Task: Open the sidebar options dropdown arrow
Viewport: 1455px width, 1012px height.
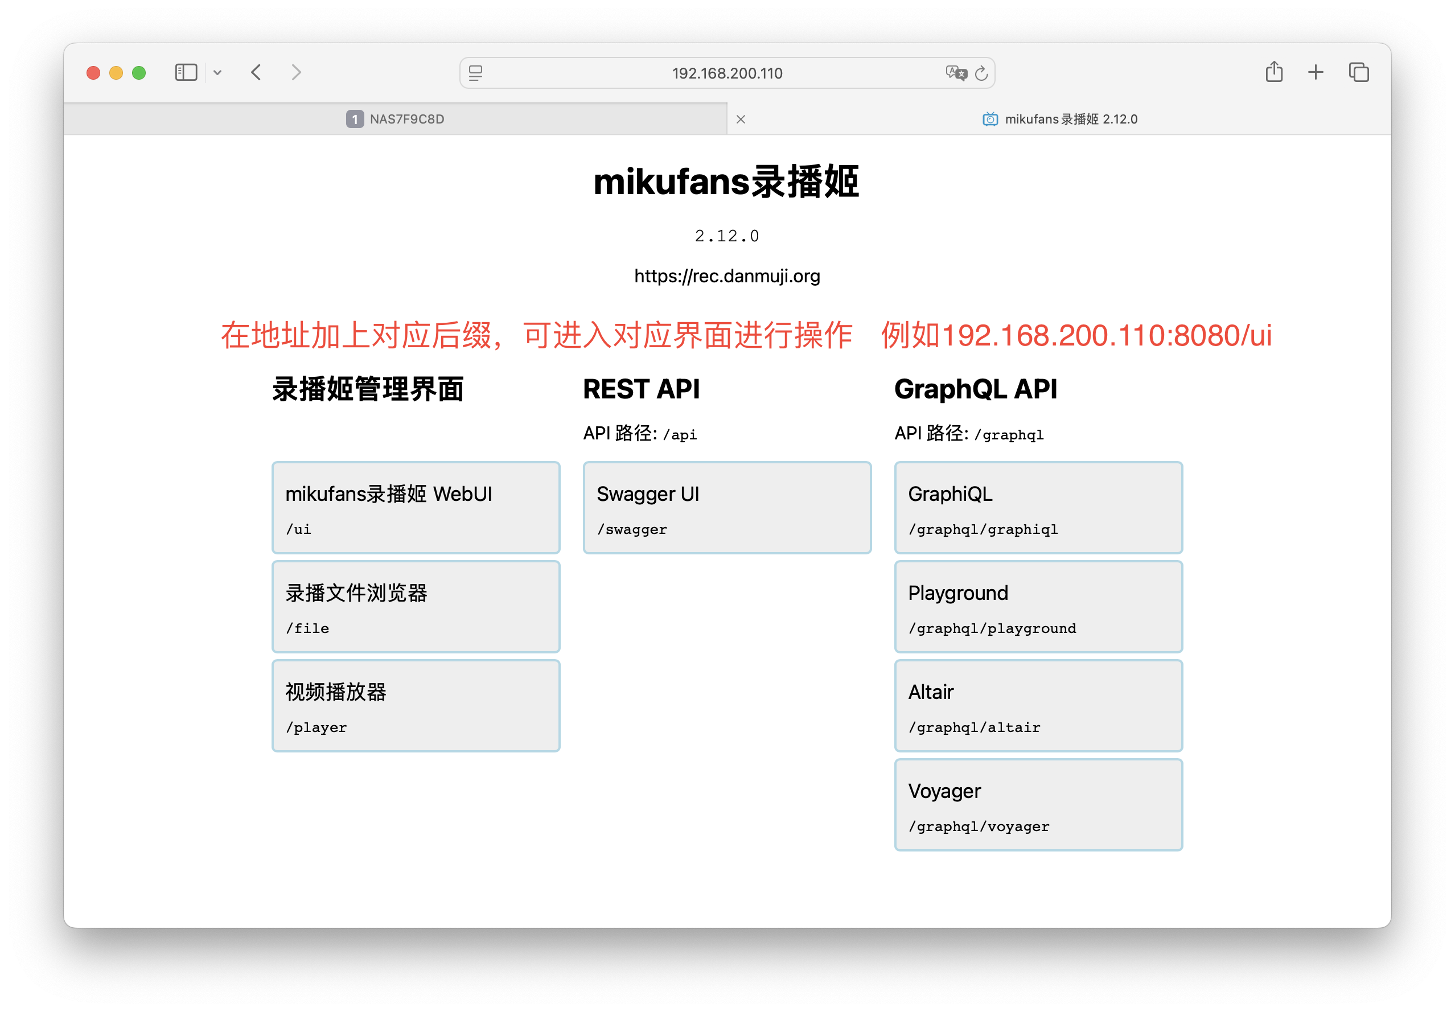Action: (217, 73)
